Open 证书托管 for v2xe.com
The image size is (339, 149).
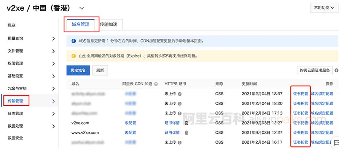tap(301, 123)
